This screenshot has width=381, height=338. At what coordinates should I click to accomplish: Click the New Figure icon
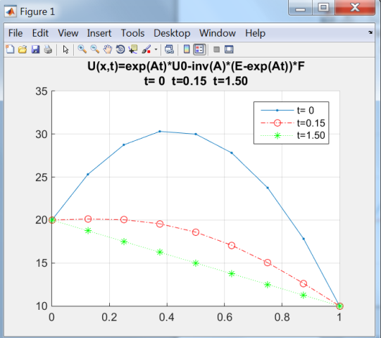[x=10, y=49]
